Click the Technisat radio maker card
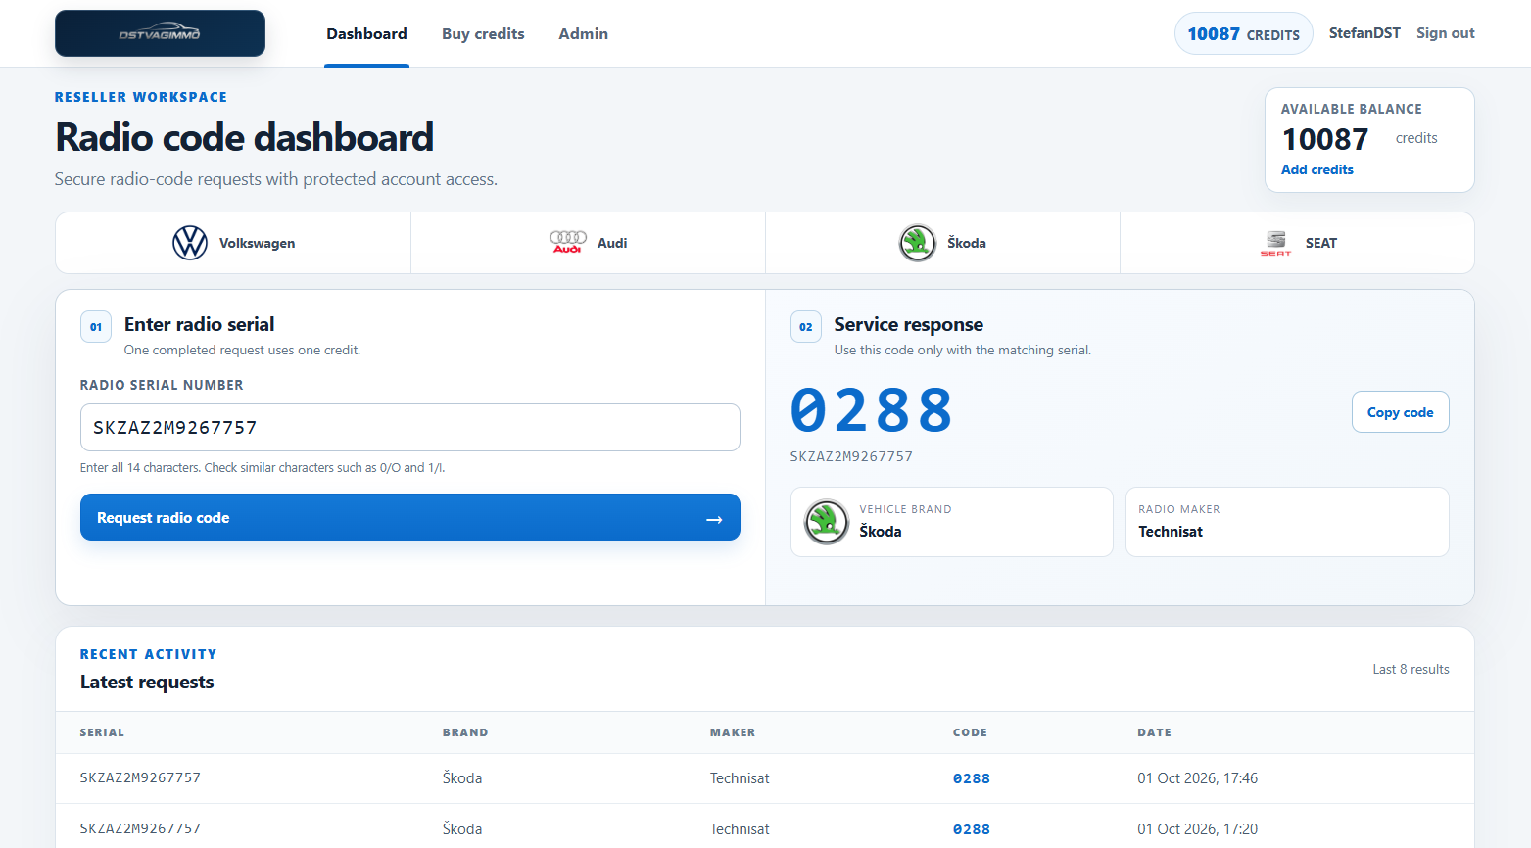The width and height of the screenshot is (1531, 848). pyautogui.click(x=1287, y=522)
